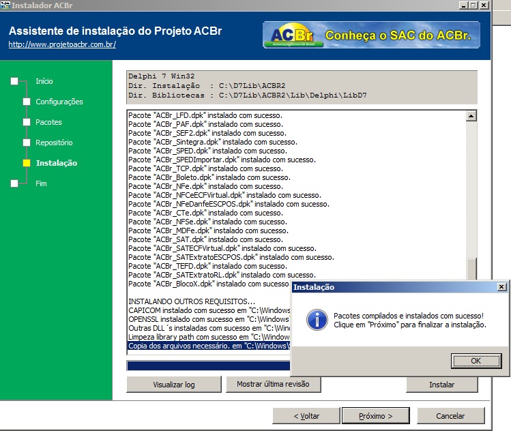Click the Instalar button
This screenshot has width=511, height=431.
pyautogui.click(x=441, y=385)
